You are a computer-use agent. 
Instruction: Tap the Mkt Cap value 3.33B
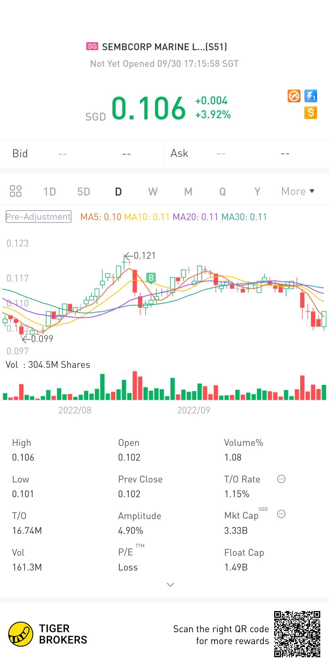(x=236, y=531)
